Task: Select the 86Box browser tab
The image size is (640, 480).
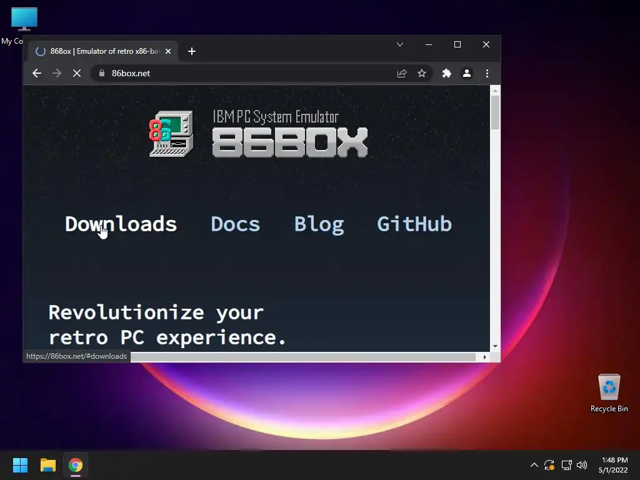Action: click(x=103, y=51)
